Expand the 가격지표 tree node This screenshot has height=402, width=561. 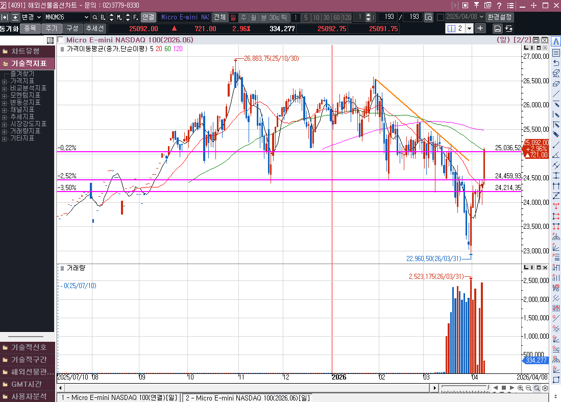pos(4,81)
